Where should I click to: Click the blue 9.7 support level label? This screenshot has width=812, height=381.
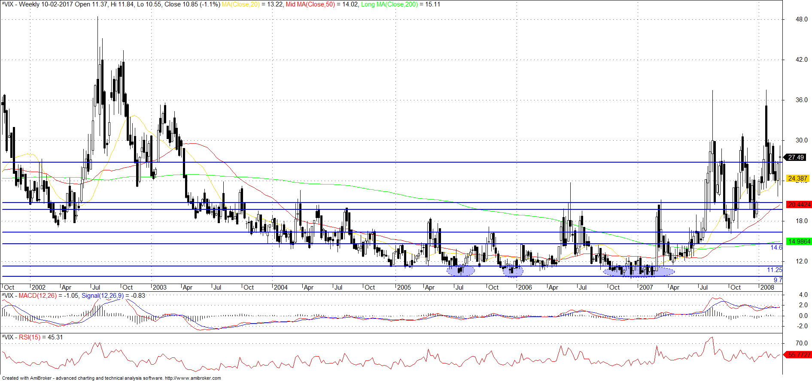coord(778,280)
